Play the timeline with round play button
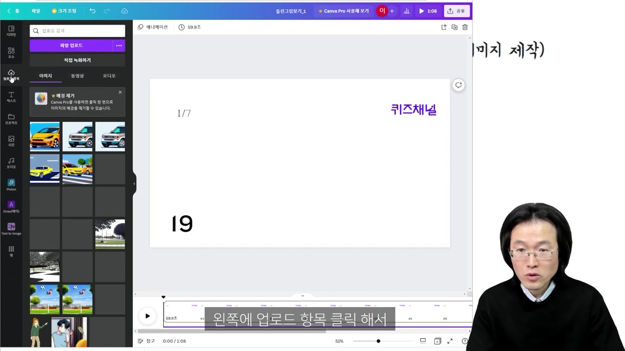This screenshot has height=351, width=625. click(x=147, y=316)
